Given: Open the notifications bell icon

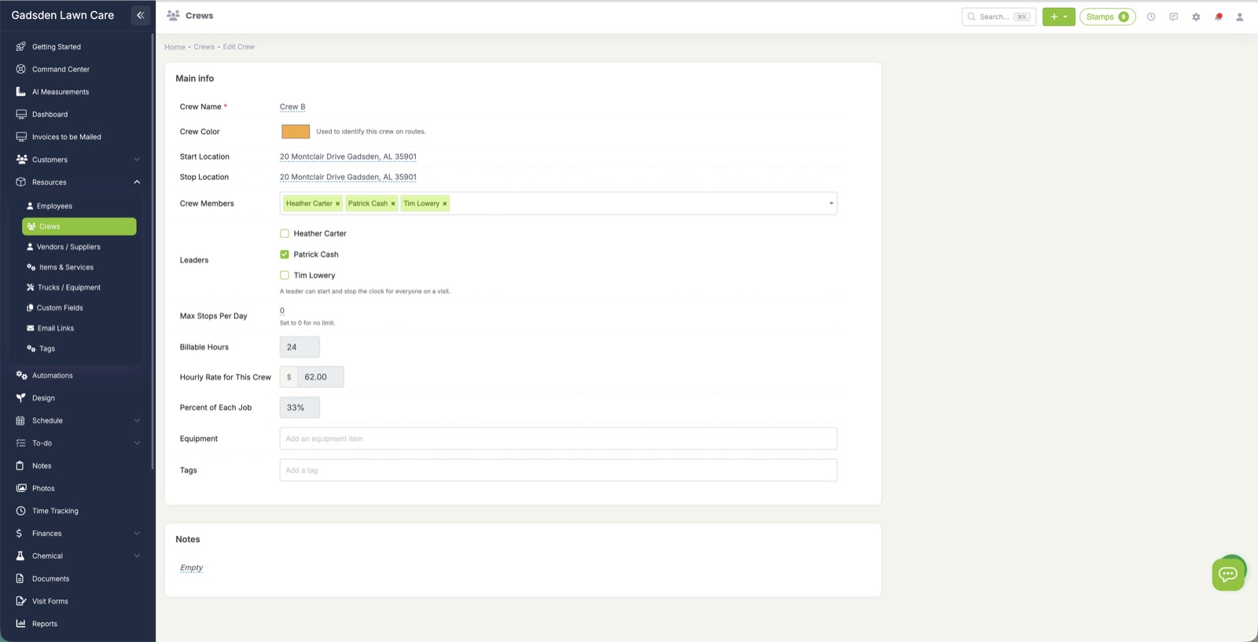Looking at the screenshot, I should tap(1219, 17).
